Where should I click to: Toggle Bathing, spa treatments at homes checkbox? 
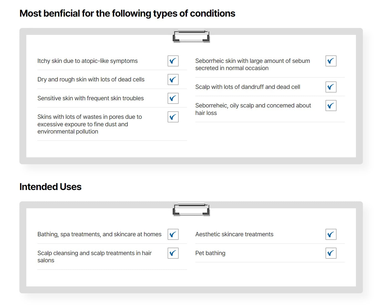[173, 234]
